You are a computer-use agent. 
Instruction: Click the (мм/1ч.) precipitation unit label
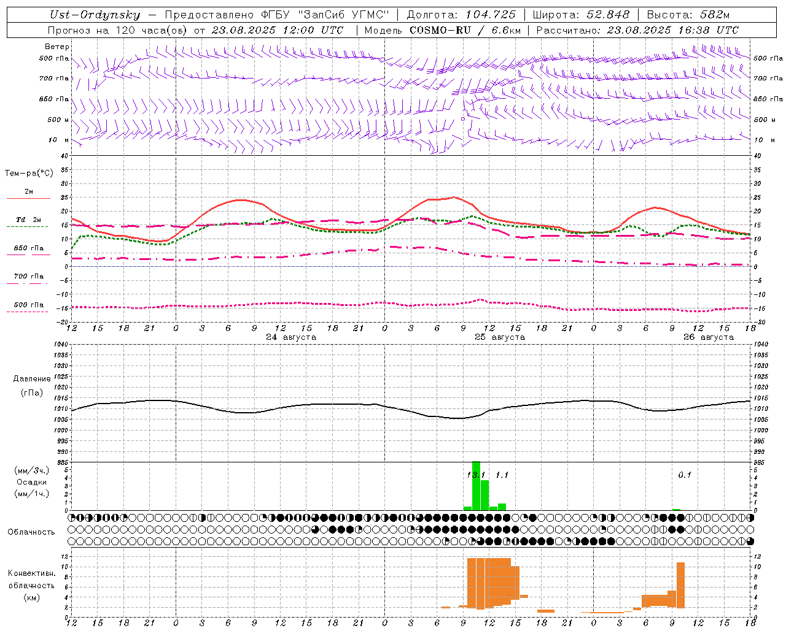point(32,494)
